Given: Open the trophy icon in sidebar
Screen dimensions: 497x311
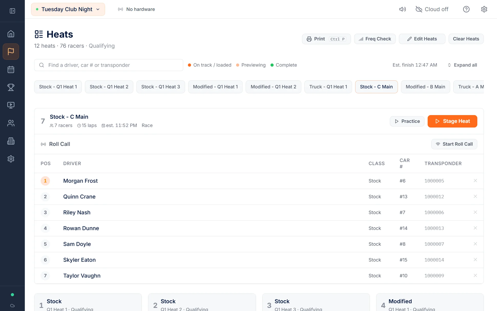Looking at the screenshot, I should [x=11, y=87].
